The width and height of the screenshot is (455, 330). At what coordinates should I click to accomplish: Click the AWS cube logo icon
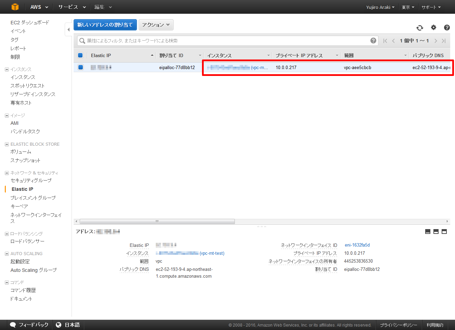[15, 7]
